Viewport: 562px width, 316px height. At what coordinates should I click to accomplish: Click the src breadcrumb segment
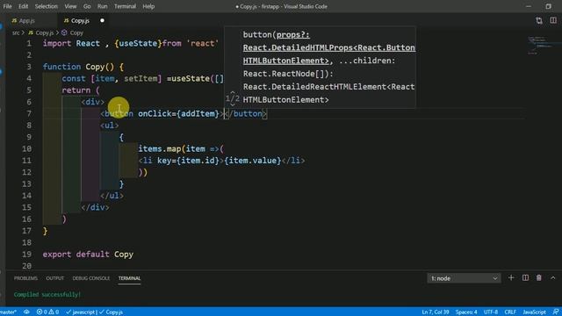[16, 32]
